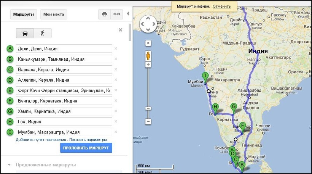
Task: Click the print icon button
Action: (104, 14)
